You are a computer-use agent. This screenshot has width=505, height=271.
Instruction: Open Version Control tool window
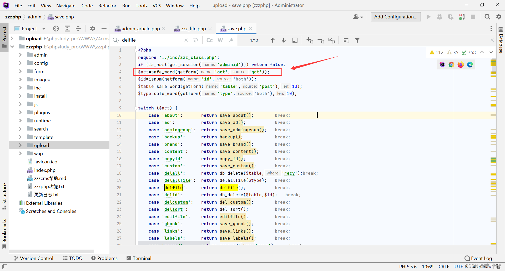34,258
